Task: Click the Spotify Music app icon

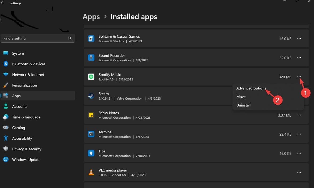Action: 91,76
